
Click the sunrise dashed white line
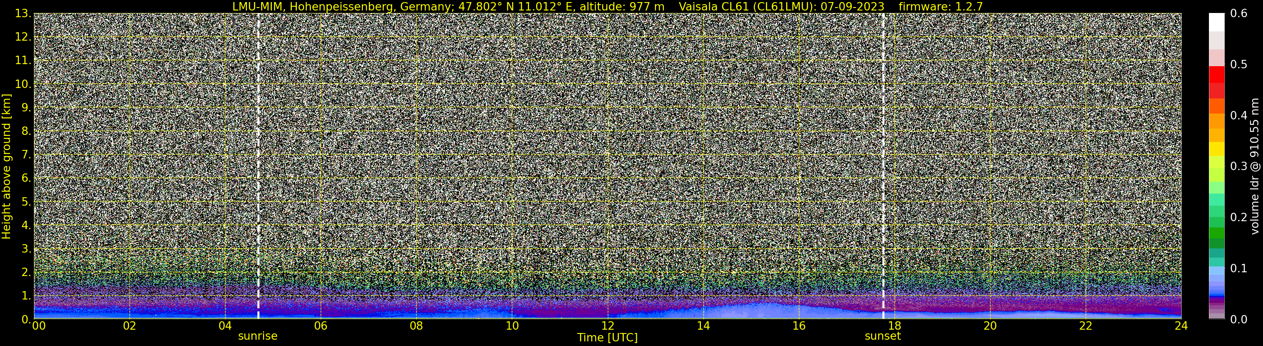tap(258, 166)
